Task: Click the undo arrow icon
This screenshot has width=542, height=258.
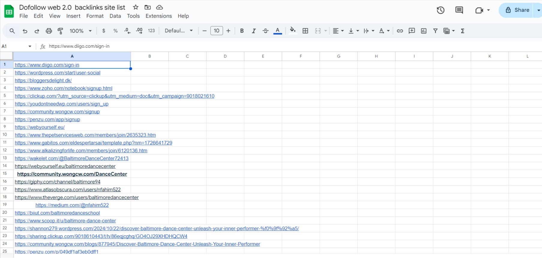Action: pos(25,31)
